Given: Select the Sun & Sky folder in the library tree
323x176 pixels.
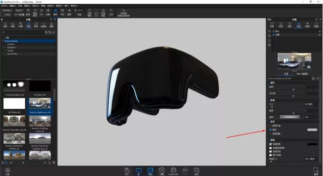Looking at the screenshot, I should pyautogui.click(x=12, y=54).
